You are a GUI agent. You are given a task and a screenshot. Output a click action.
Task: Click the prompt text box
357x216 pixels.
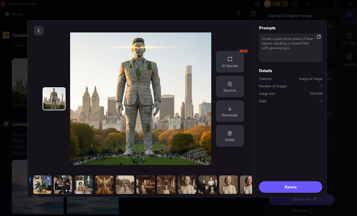coord(291,48)
